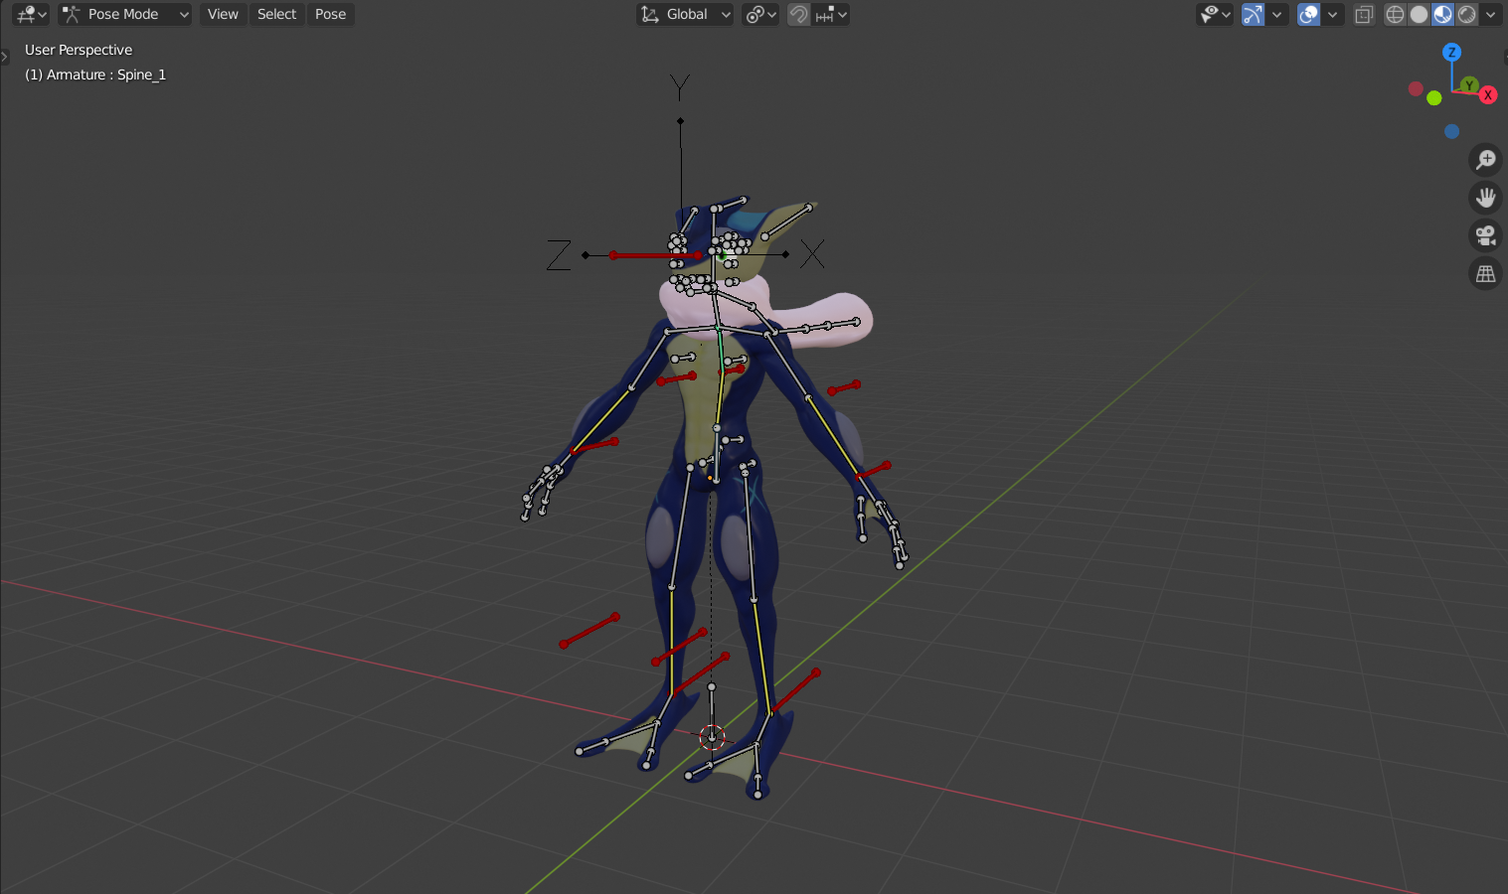1508x894 pixels.
Task: Open the Select menu
Action: pos(276,14)
